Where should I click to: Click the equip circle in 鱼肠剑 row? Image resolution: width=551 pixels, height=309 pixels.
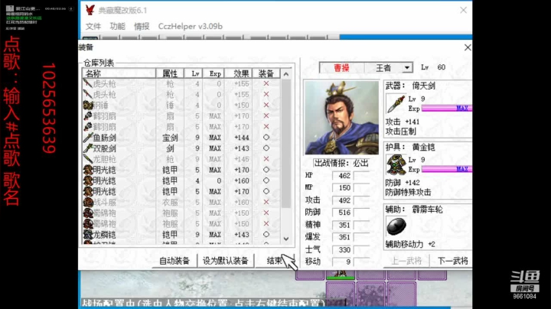pyautogui.click(x=266, y=138)
